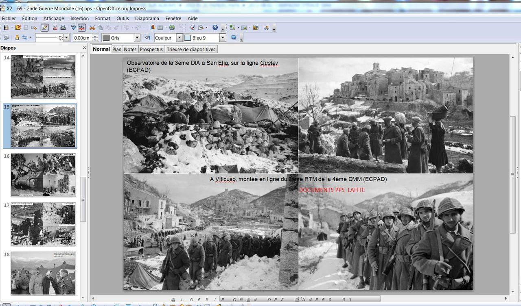Click the line width 0,00cm field
This screenshot has height=306, width=521.
point(82,38)
